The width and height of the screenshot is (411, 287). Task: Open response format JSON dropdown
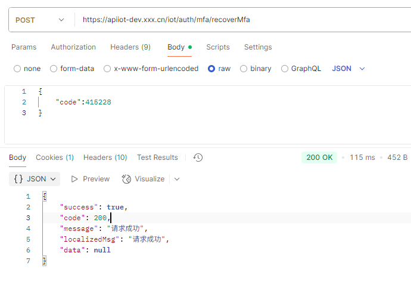tap(36, 179)
